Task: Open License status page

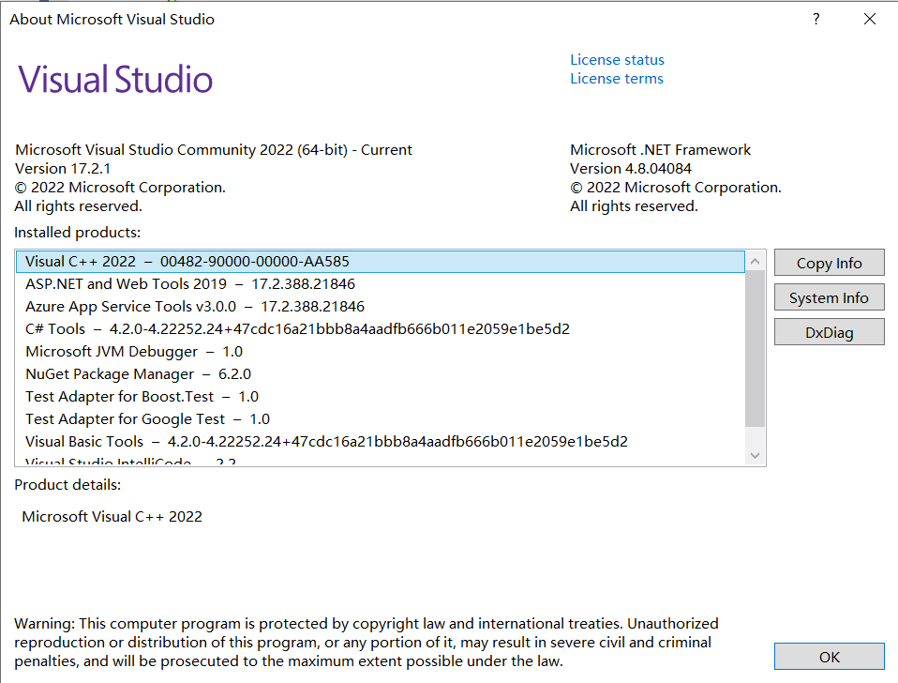Action: pyautogui.click(x=617, y=59)
